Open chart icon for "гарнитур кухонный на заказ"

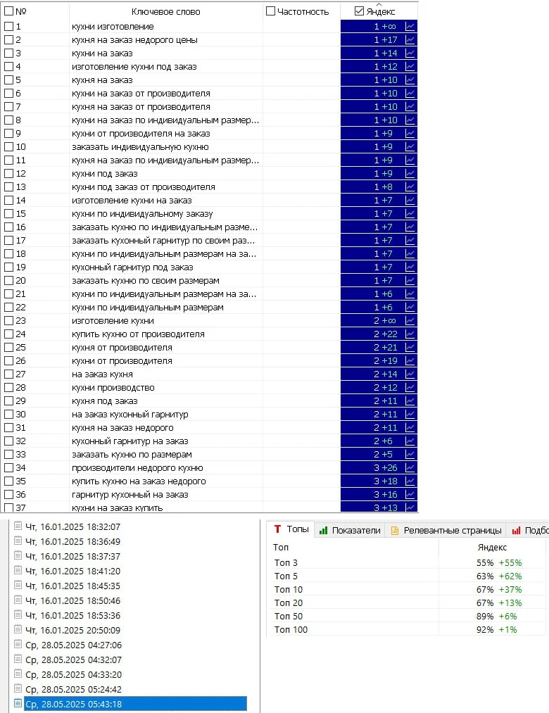[x=410, y=495]
